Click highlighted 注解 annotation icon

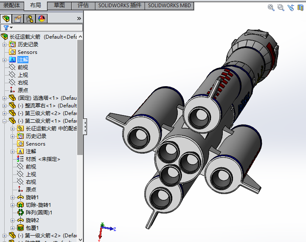12,60
